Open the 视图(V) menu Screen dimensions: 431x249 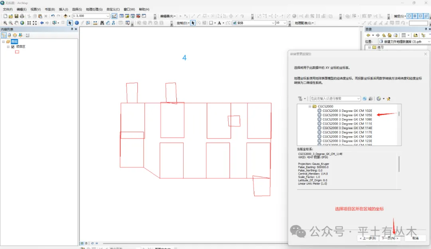coord(36,9)
